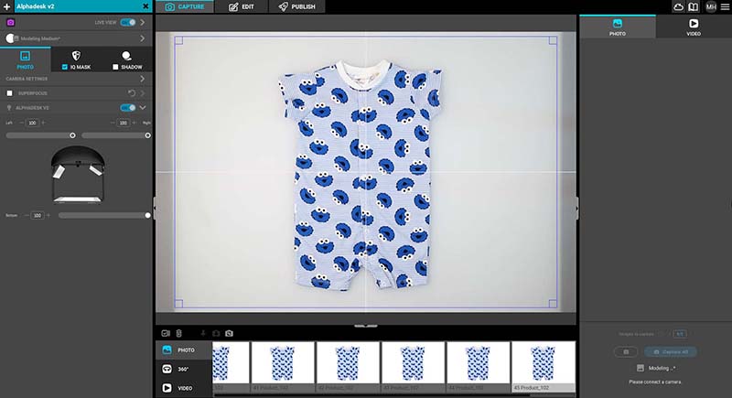The image size is (732, 398).
Task: Toggle the Alphadesk V2 lighting switch
Action: point(128,108)
